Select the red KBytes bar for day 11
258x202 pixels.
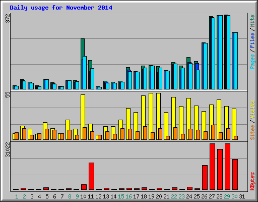point(91,176)
